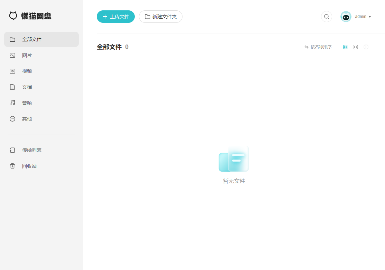Screen dimensions: 385x270
Task: Switch to split column view layout
Action: pyautogui.click(x=366, y=47)
